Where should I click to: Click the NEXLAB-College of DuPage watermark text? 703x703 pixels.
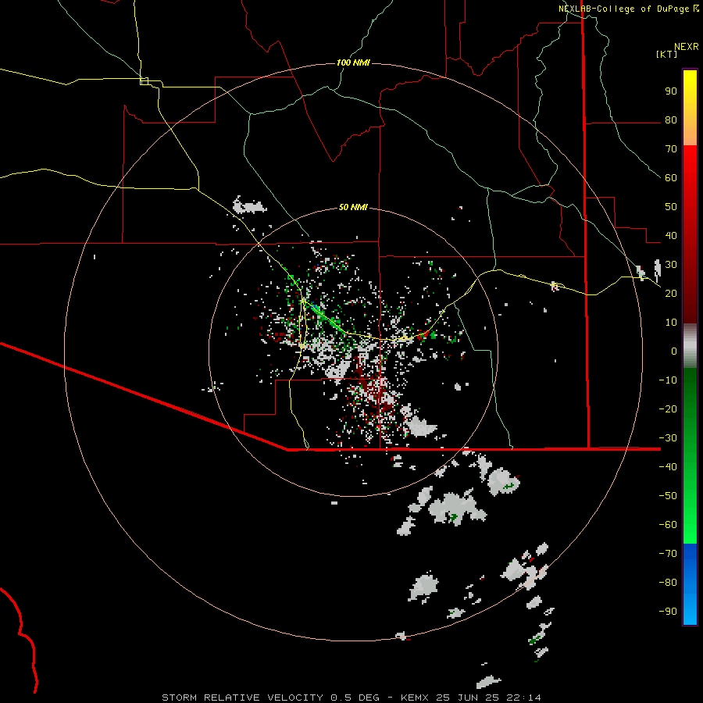tap(623, 9)
